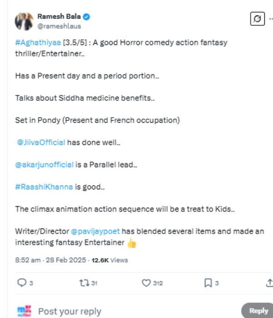
Task: View the 12.6K Views analytics
Action: click(x=110, y=260)
